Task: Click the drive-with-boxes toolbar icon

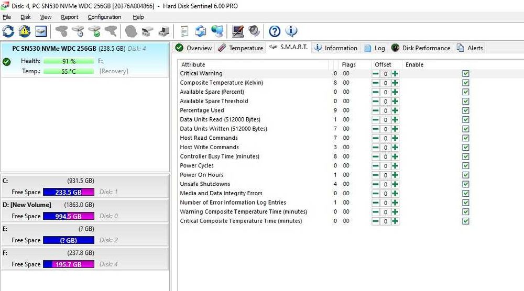Action: click(147, 31)
